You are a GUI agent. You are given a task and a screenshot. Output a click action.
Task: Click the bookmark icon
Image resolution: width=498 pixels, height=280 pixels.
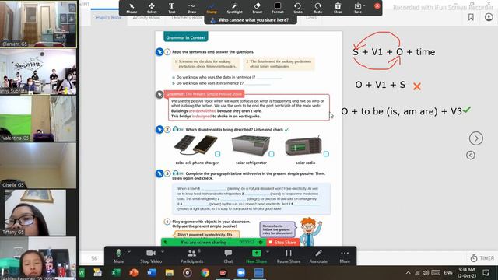pos(471,17)
